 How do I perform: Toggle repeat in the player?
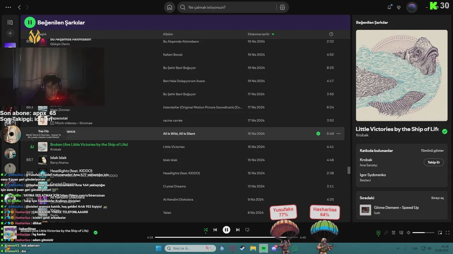[x=247, y=230]
